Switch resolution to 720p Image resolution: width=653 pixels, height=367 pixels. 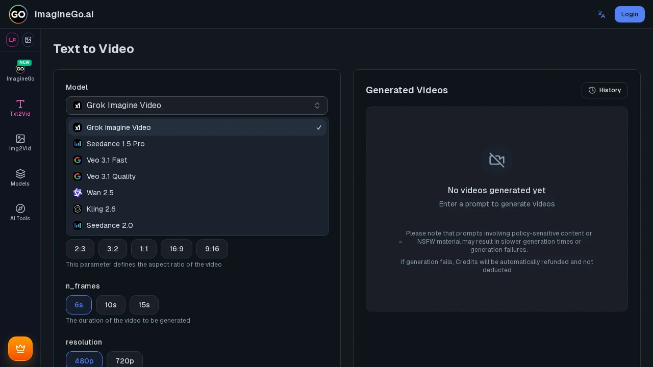click(124, 361)
